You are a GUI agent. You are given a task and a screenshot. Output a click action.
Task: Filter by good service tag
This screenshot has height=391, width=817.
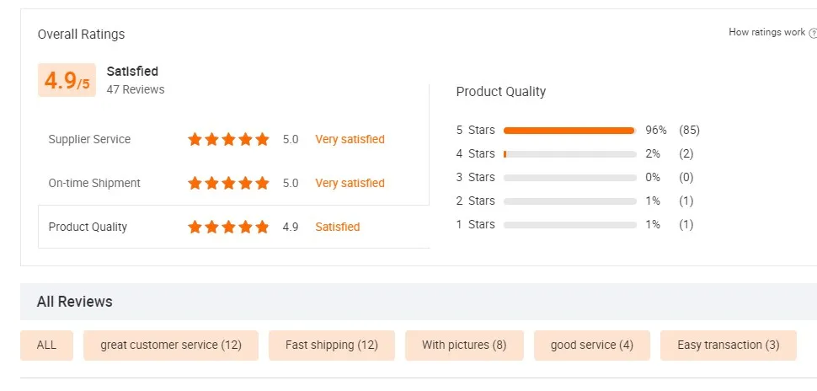(x=591, y=345)
